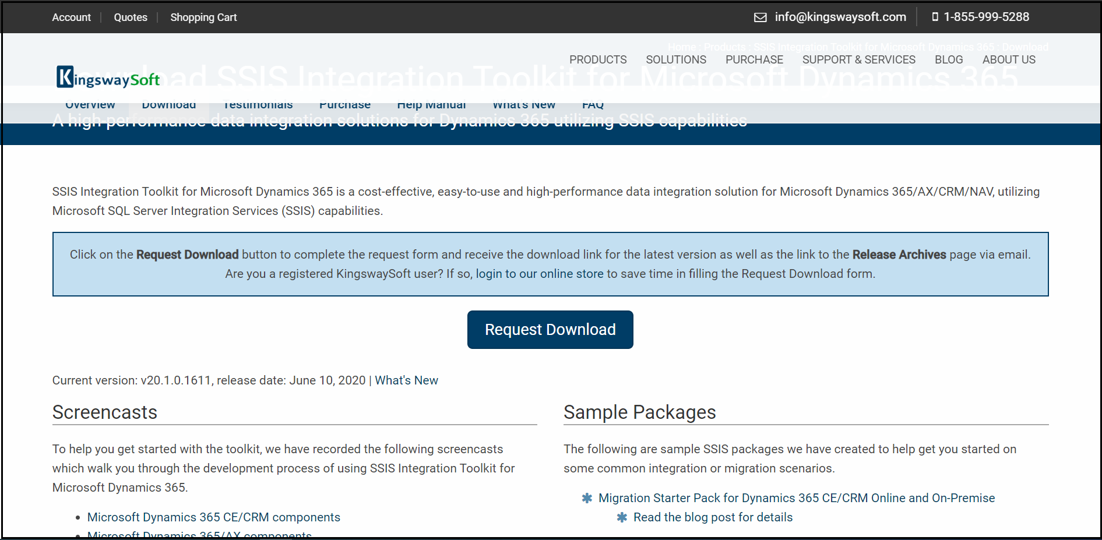
Task: Click login to our online store link
Action: (x=540, y=274)
